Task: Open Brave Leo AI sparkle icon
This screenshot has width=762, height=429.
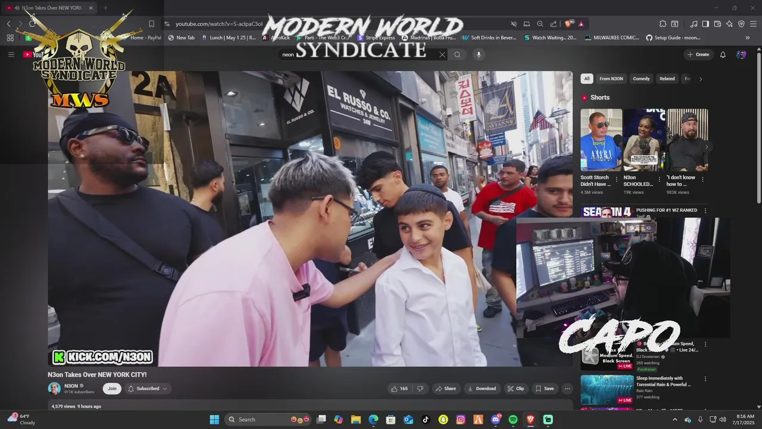Action: coord(729,24)
